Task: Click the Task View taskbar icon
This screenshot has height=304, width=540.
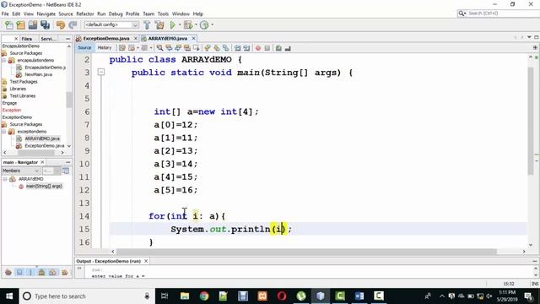Action: pyautogui.click(x=165, y=296)
